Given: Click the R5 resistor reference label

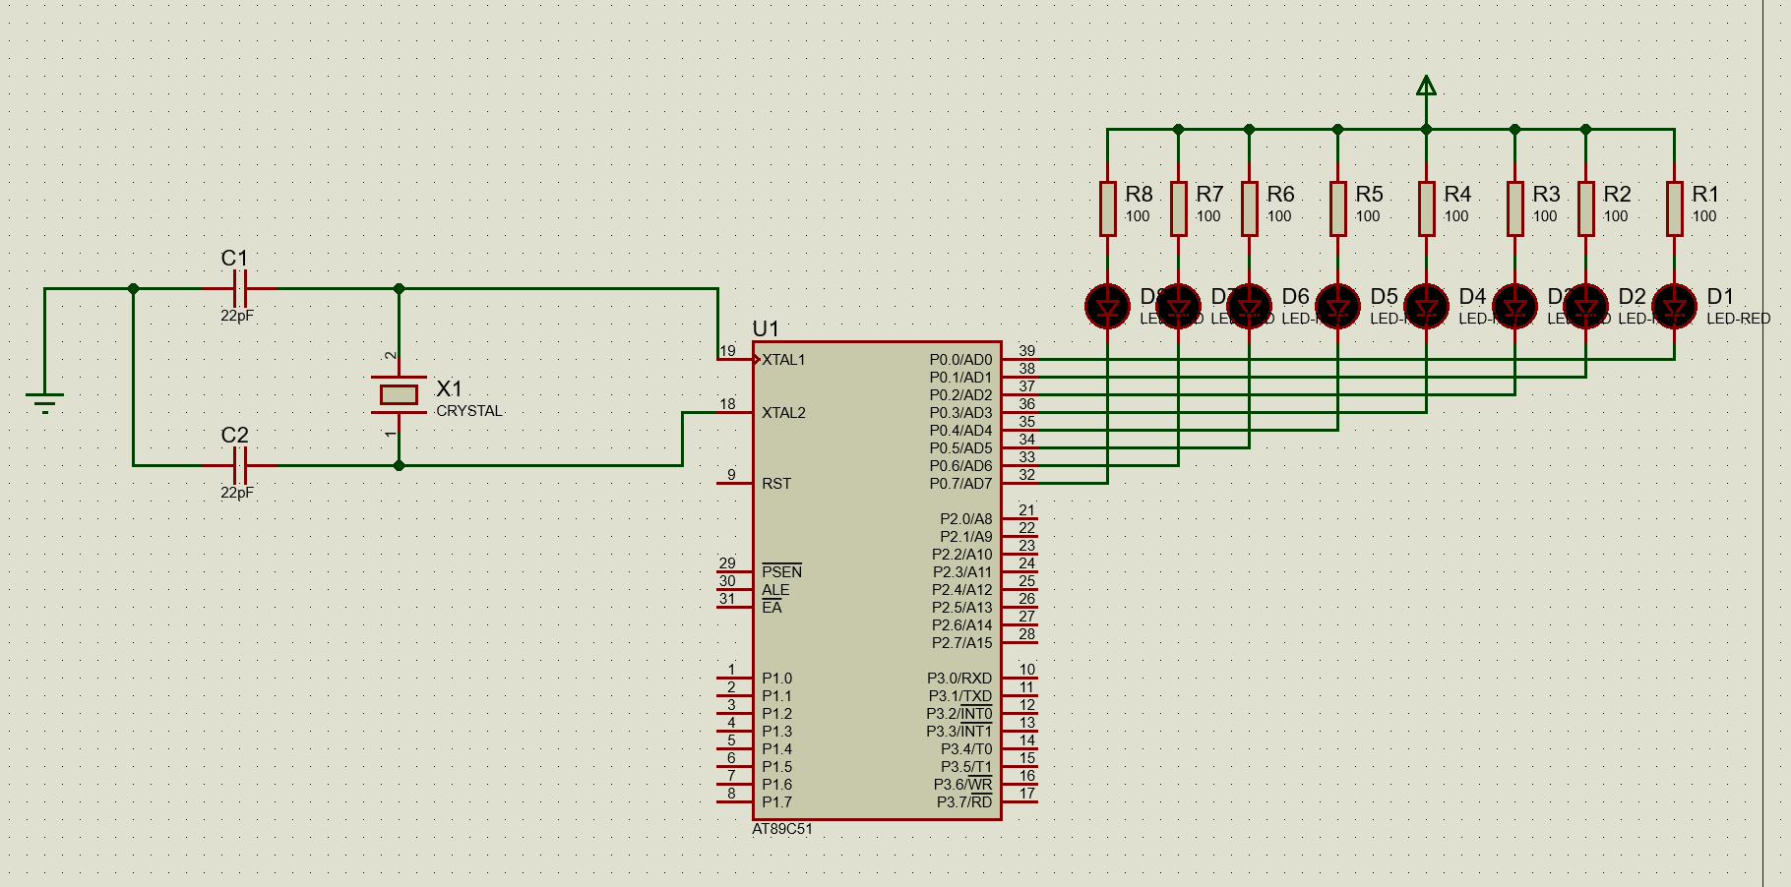Looking at the screenshot, I should pos(1369,195).
